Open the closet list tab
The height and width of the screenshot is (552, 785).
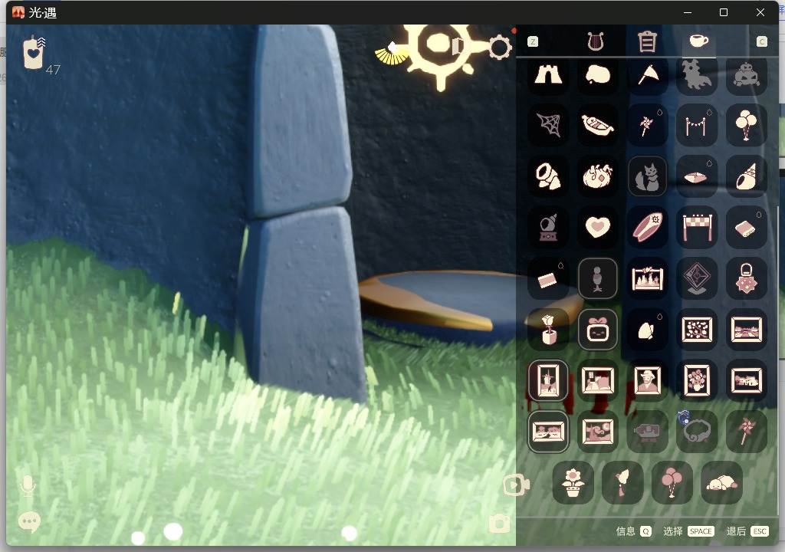(647, 41)
